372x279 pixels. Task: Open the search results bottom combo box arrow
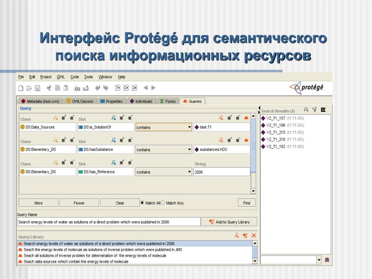[319, 260]
